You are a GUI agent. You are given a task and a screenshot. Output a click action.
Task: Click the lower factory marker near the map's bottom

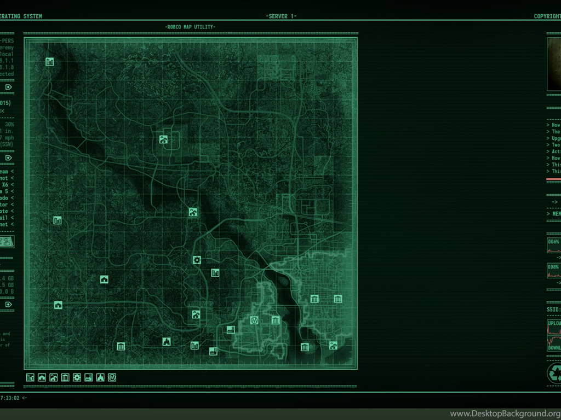[213, 351]
